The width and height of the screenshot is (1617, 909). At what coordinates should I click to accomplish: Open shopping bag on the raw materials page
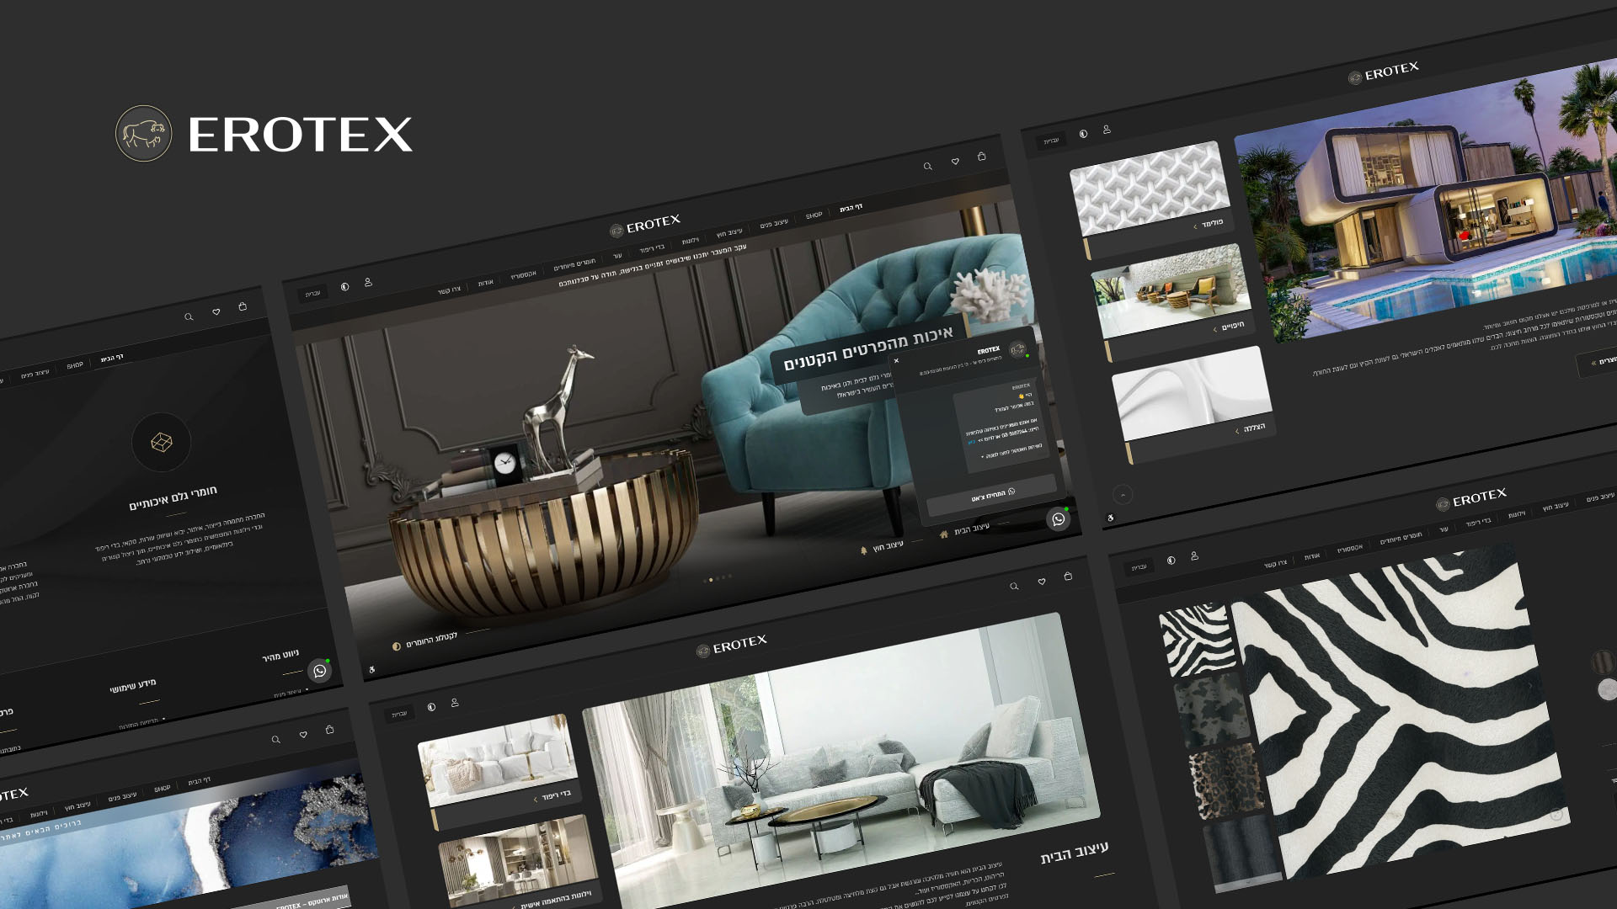point(243,307)
